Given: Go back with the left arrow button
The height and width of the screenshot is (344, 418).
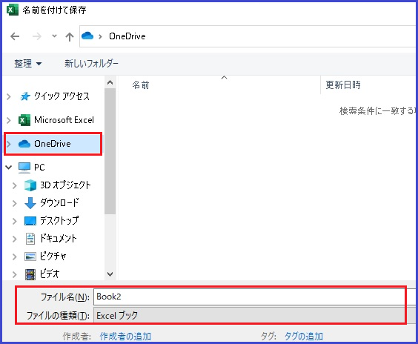Looking at the screenshot, I should point(15,36).
